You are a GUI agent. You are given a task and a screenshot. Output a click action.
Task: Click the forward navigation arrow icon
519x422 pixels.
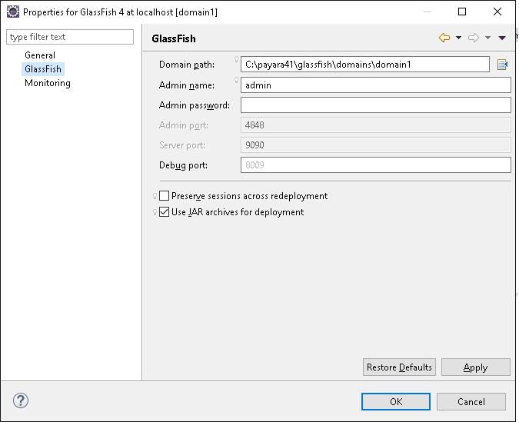[x=474, y=38]
